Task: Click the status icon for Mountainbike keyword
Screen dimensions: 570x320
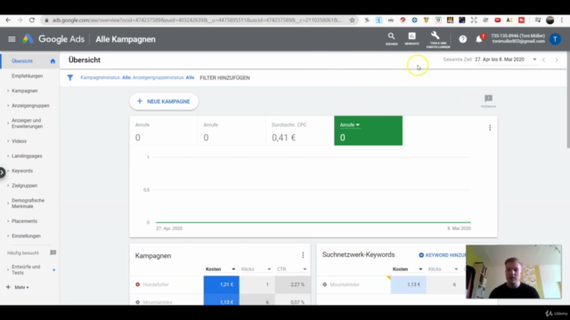Action: [x=324, y=284]
